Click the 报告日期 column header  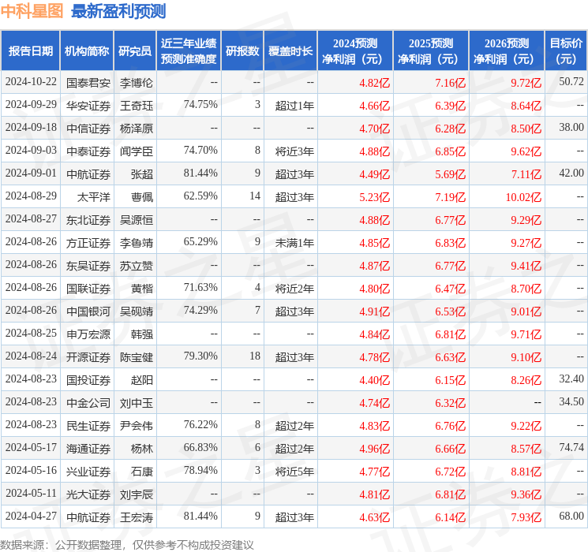pyautogui.click(x=30, y=51)
